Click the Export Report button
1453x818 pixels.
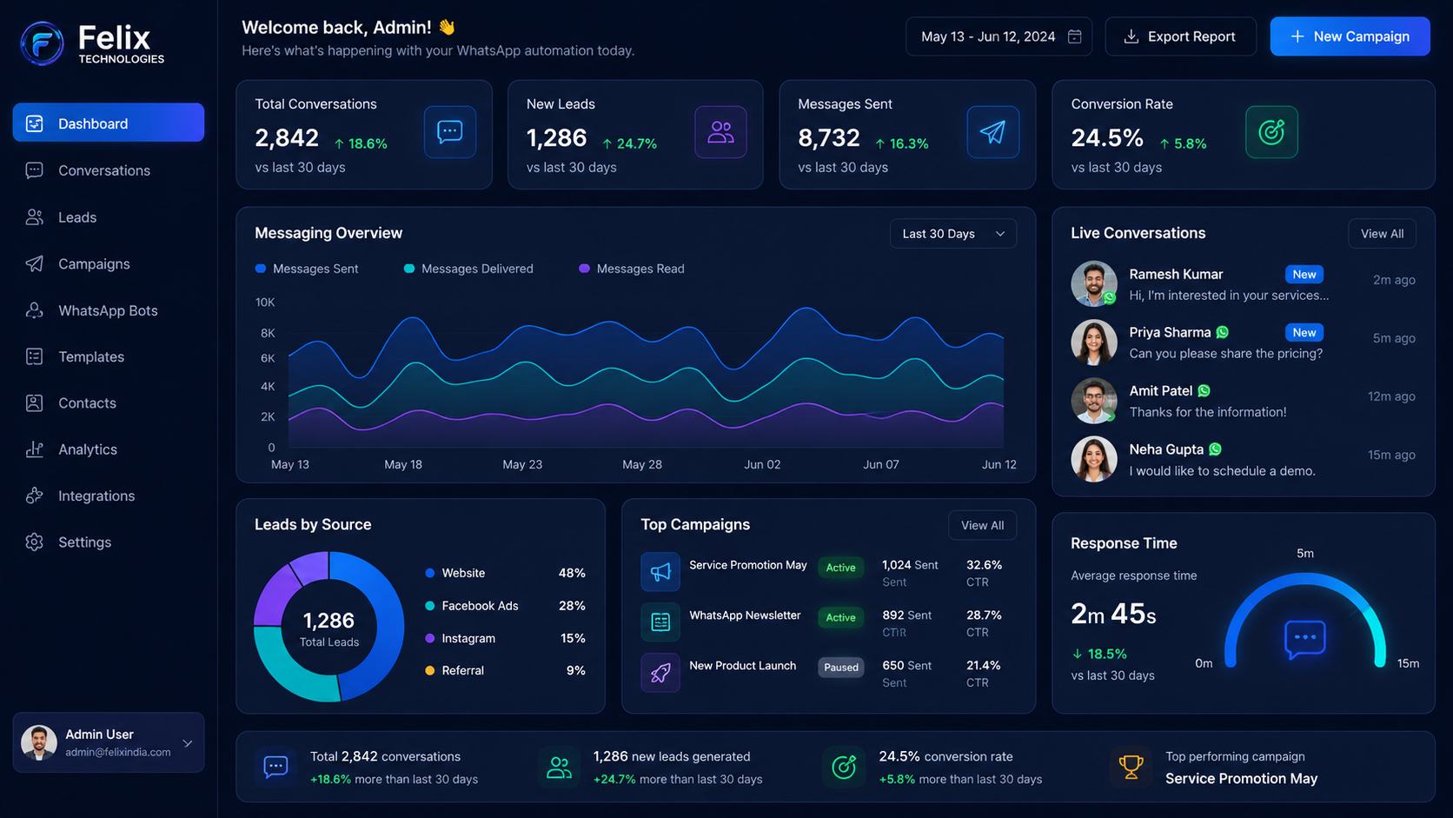point(1180,37)
